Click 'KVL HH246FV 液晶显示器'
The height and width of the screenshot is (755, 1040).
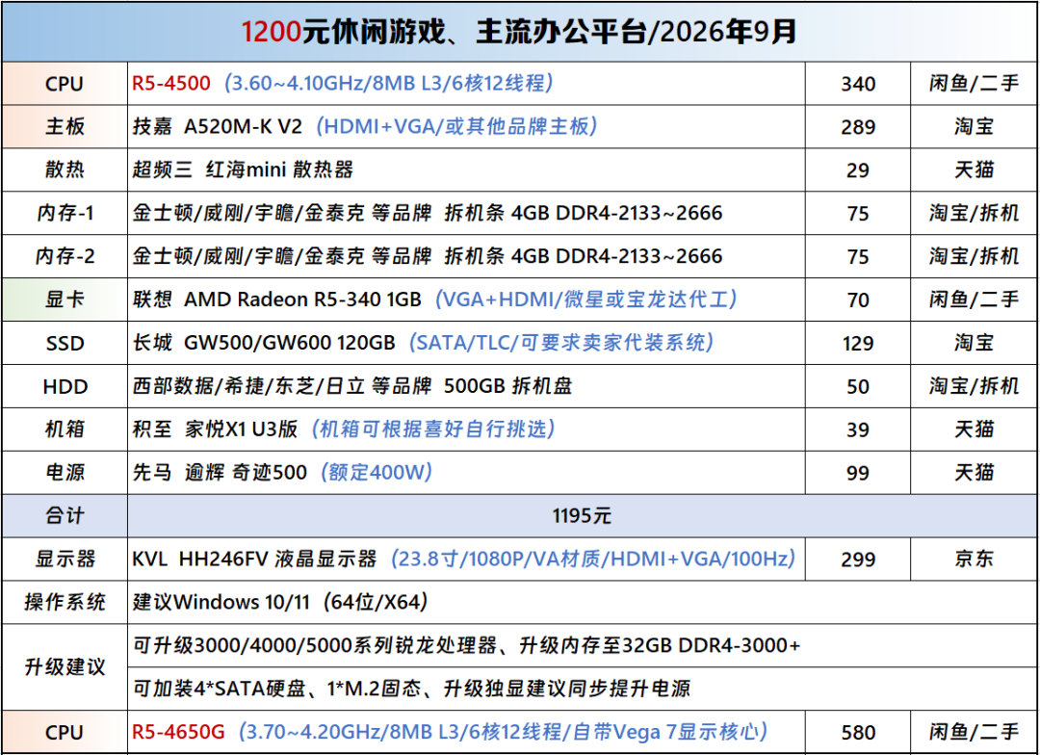tap(254, 559)
